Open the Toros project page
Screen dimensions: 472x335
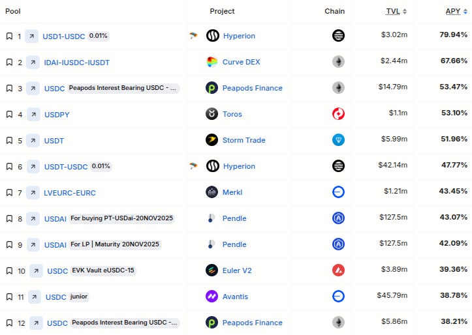[232, 114]
